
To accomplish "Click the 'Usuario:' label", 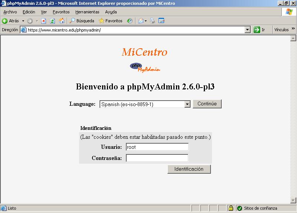I will (111, 147).
